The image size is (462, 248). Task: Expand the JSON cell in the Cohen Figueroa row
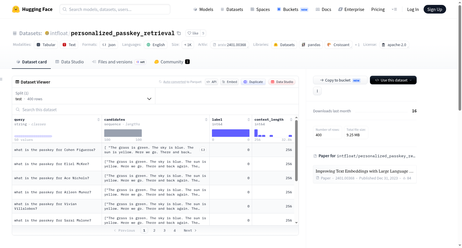click(x=203, y=150)
